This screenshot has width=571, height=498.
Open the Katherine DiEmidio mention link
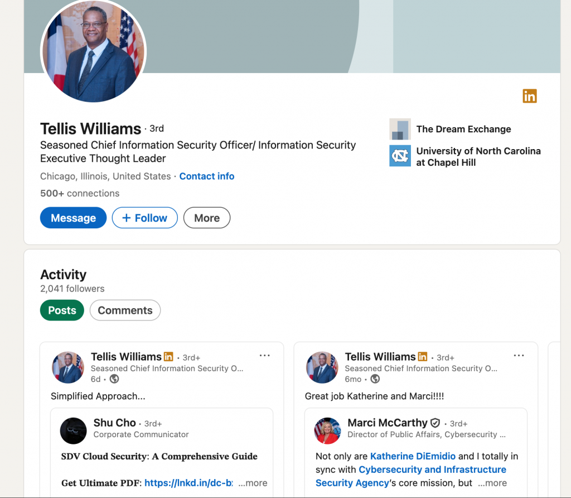point(413,456)
